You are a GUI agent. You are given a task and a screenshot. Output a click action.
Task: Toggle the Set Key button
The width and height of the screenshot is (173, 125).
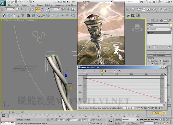point(118,123)
